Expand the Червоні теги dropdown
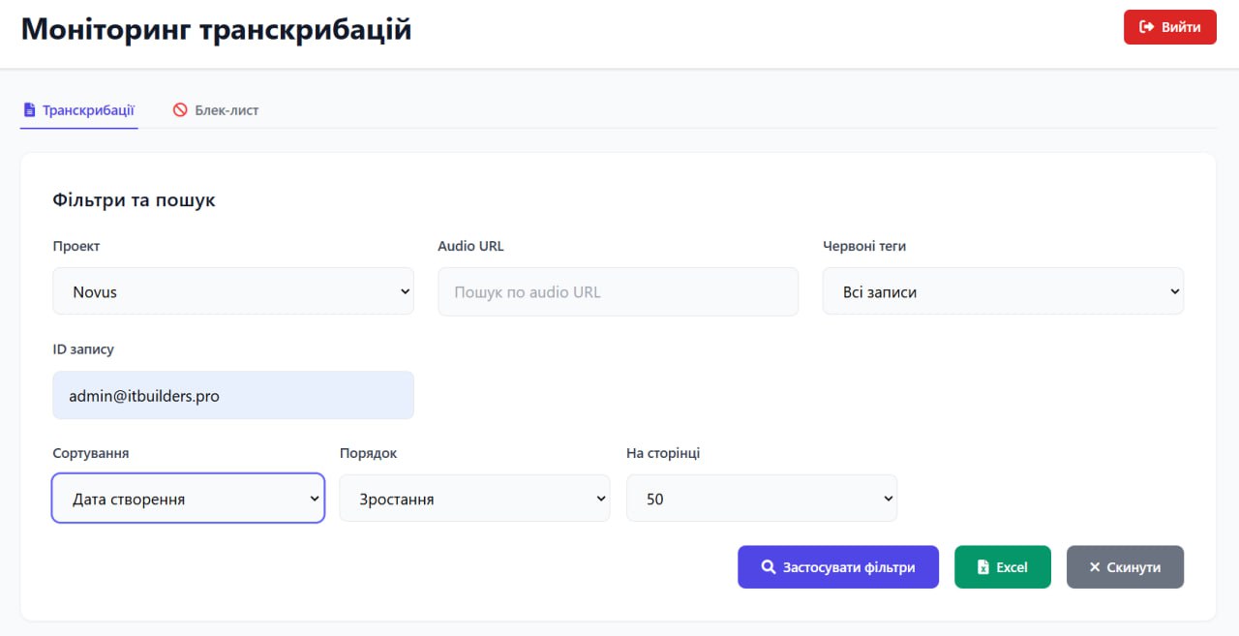The width and height of the screenshot is (1239, 636). 1003,291
